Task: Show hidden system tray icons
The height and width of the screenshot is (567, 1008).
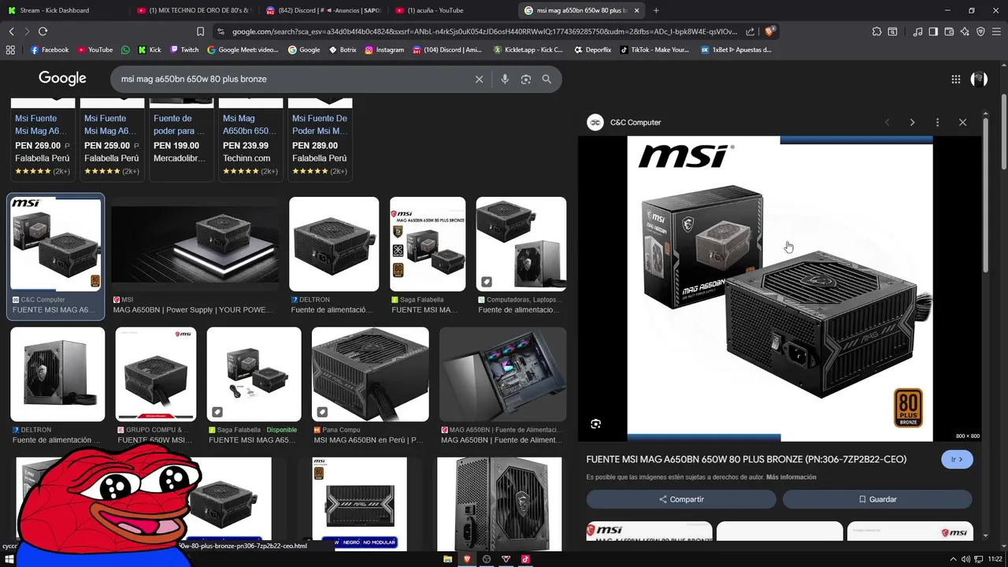Action: coord(953,559)
